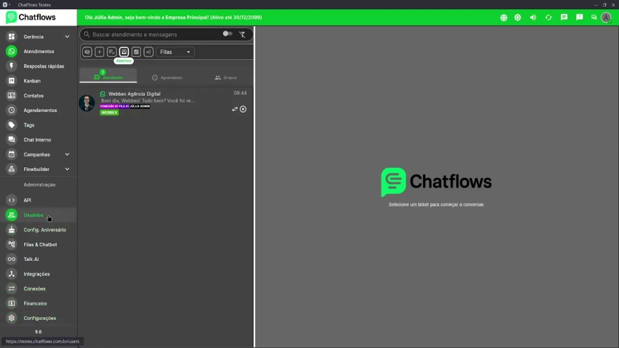Click the Webbex contact avatar thumbnail
This screenshot has height=348, width=619.
pos(87,103)
